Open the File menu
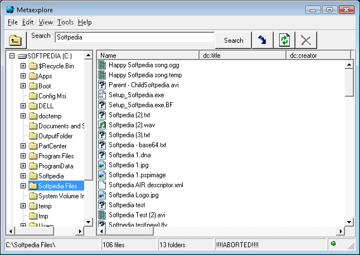The image size is (360, 255). click(x=12, y=22)
